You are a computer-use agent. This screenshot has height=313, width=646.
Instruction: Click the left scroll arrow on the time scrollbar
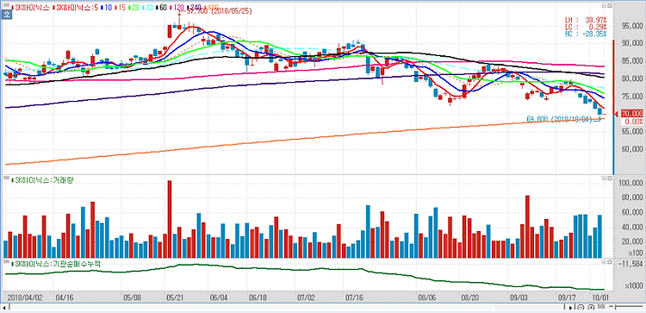click(x=5, y=307)
